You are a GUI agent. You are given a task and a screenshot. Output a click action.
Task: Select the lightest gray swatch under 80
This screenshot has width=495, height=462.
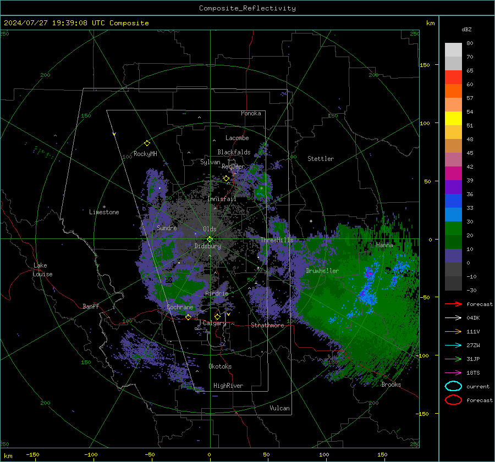(453, 49)
